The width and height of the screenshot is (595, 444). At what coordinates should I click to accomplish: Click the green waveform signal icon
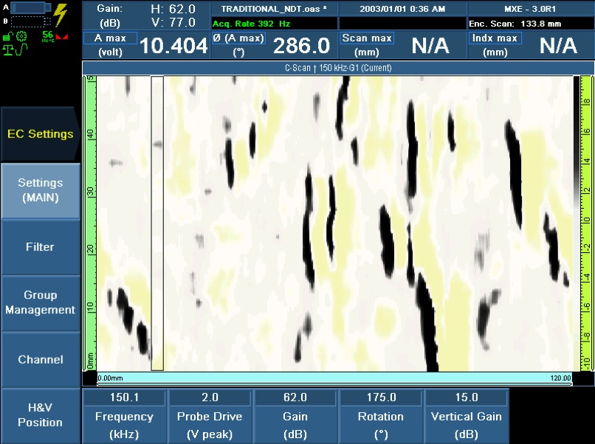click(22, 49)
